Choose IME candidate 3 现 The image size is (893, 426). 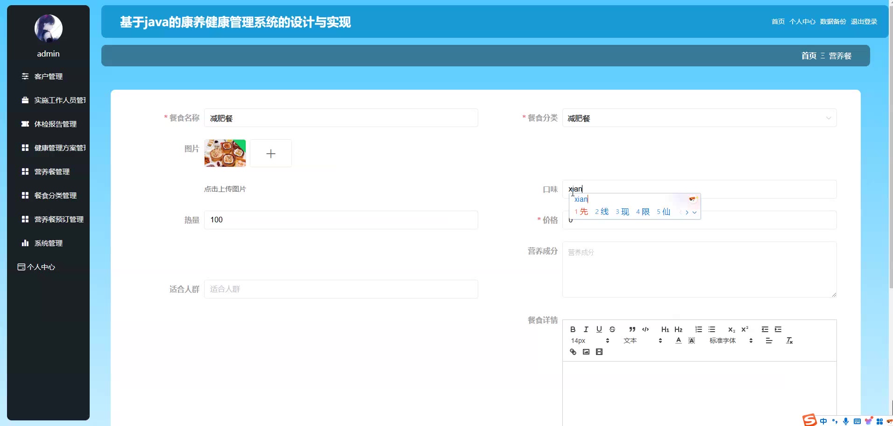(x=623, y=212)
